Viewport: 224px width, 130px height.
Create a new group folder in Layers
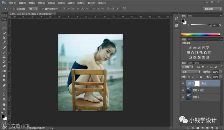point(207,128)
